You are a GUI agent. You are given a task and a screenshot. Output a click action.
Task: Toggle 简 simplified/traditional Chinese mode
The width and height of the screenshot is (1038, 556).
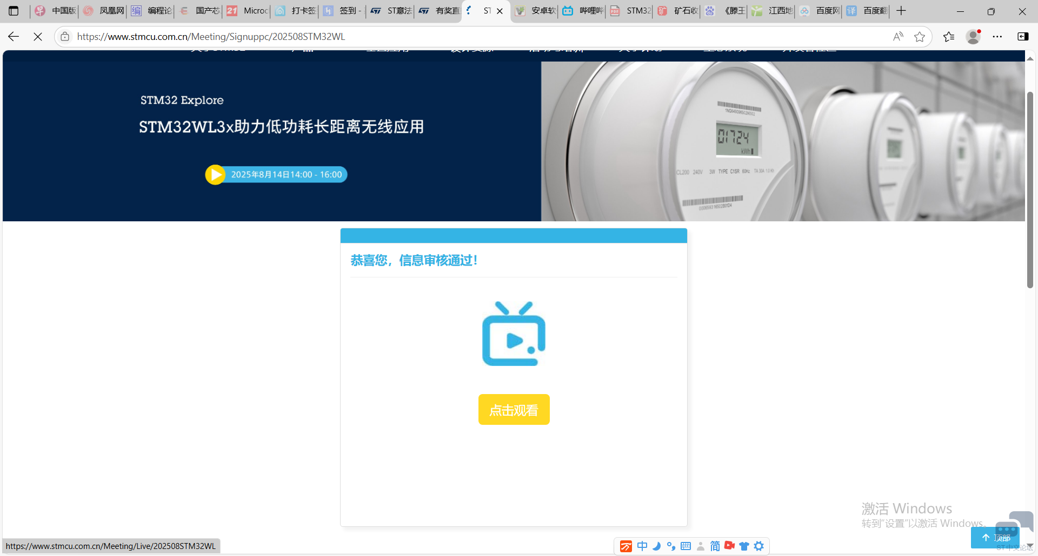click(x=715, y=546)
